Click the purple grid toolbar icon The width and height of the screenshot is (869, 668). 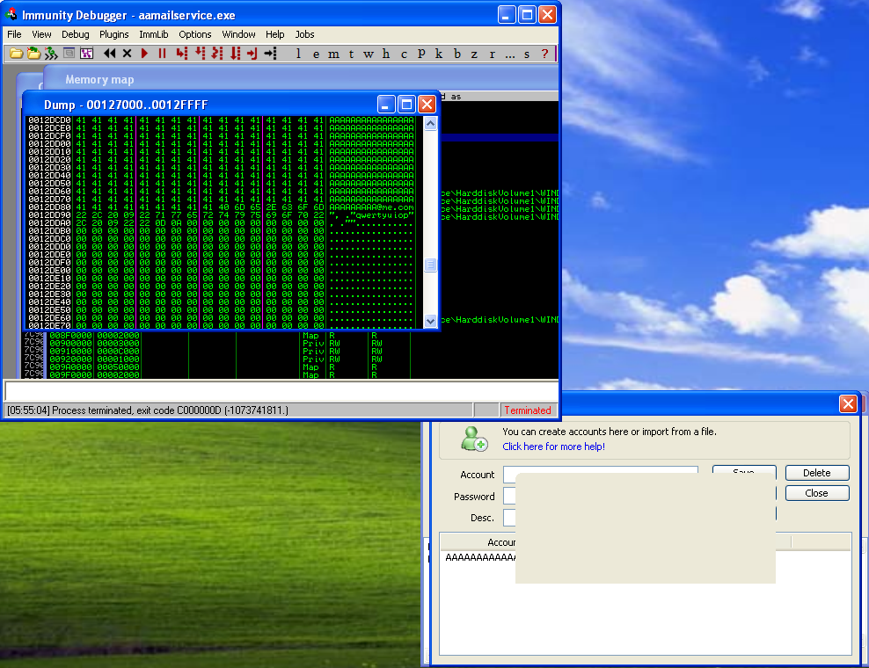(x=86, y=54)
